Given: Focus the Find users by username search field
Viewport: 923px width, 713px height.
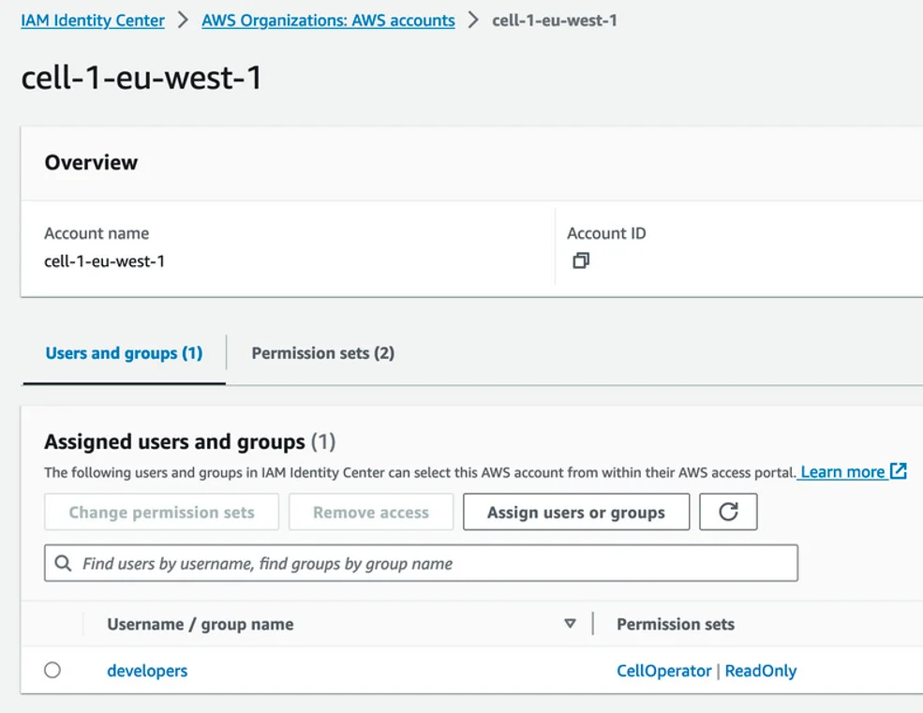Looking at the screenshot, I should [431, 564].
